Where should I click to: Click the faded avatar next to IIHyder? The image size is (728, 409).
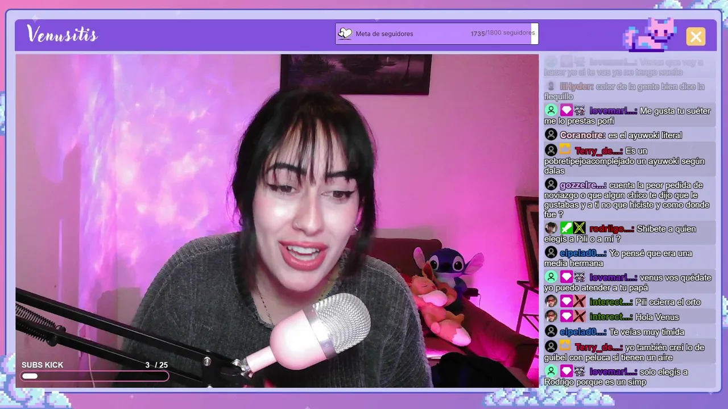coord(551,86)
